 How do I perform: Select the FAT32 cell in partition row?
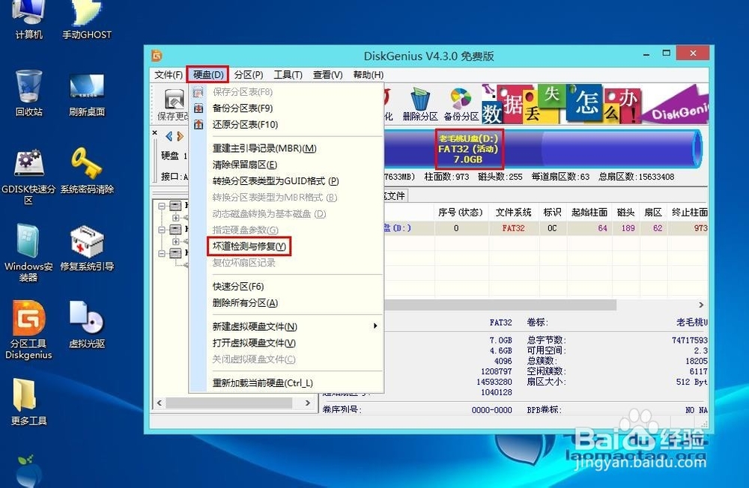point(514,228)
